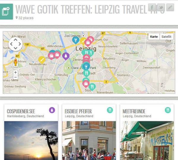Click the yellow paintbrush marker near Neulindenau

42,60
